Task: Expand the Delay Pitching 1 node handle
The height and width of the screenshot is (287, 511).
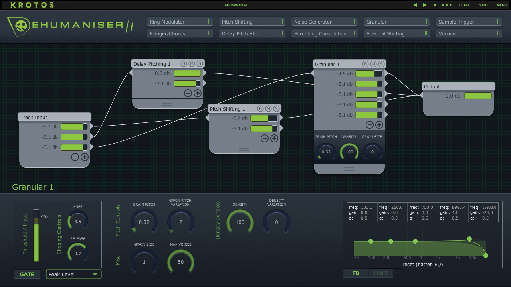Action: coord(167,104)
